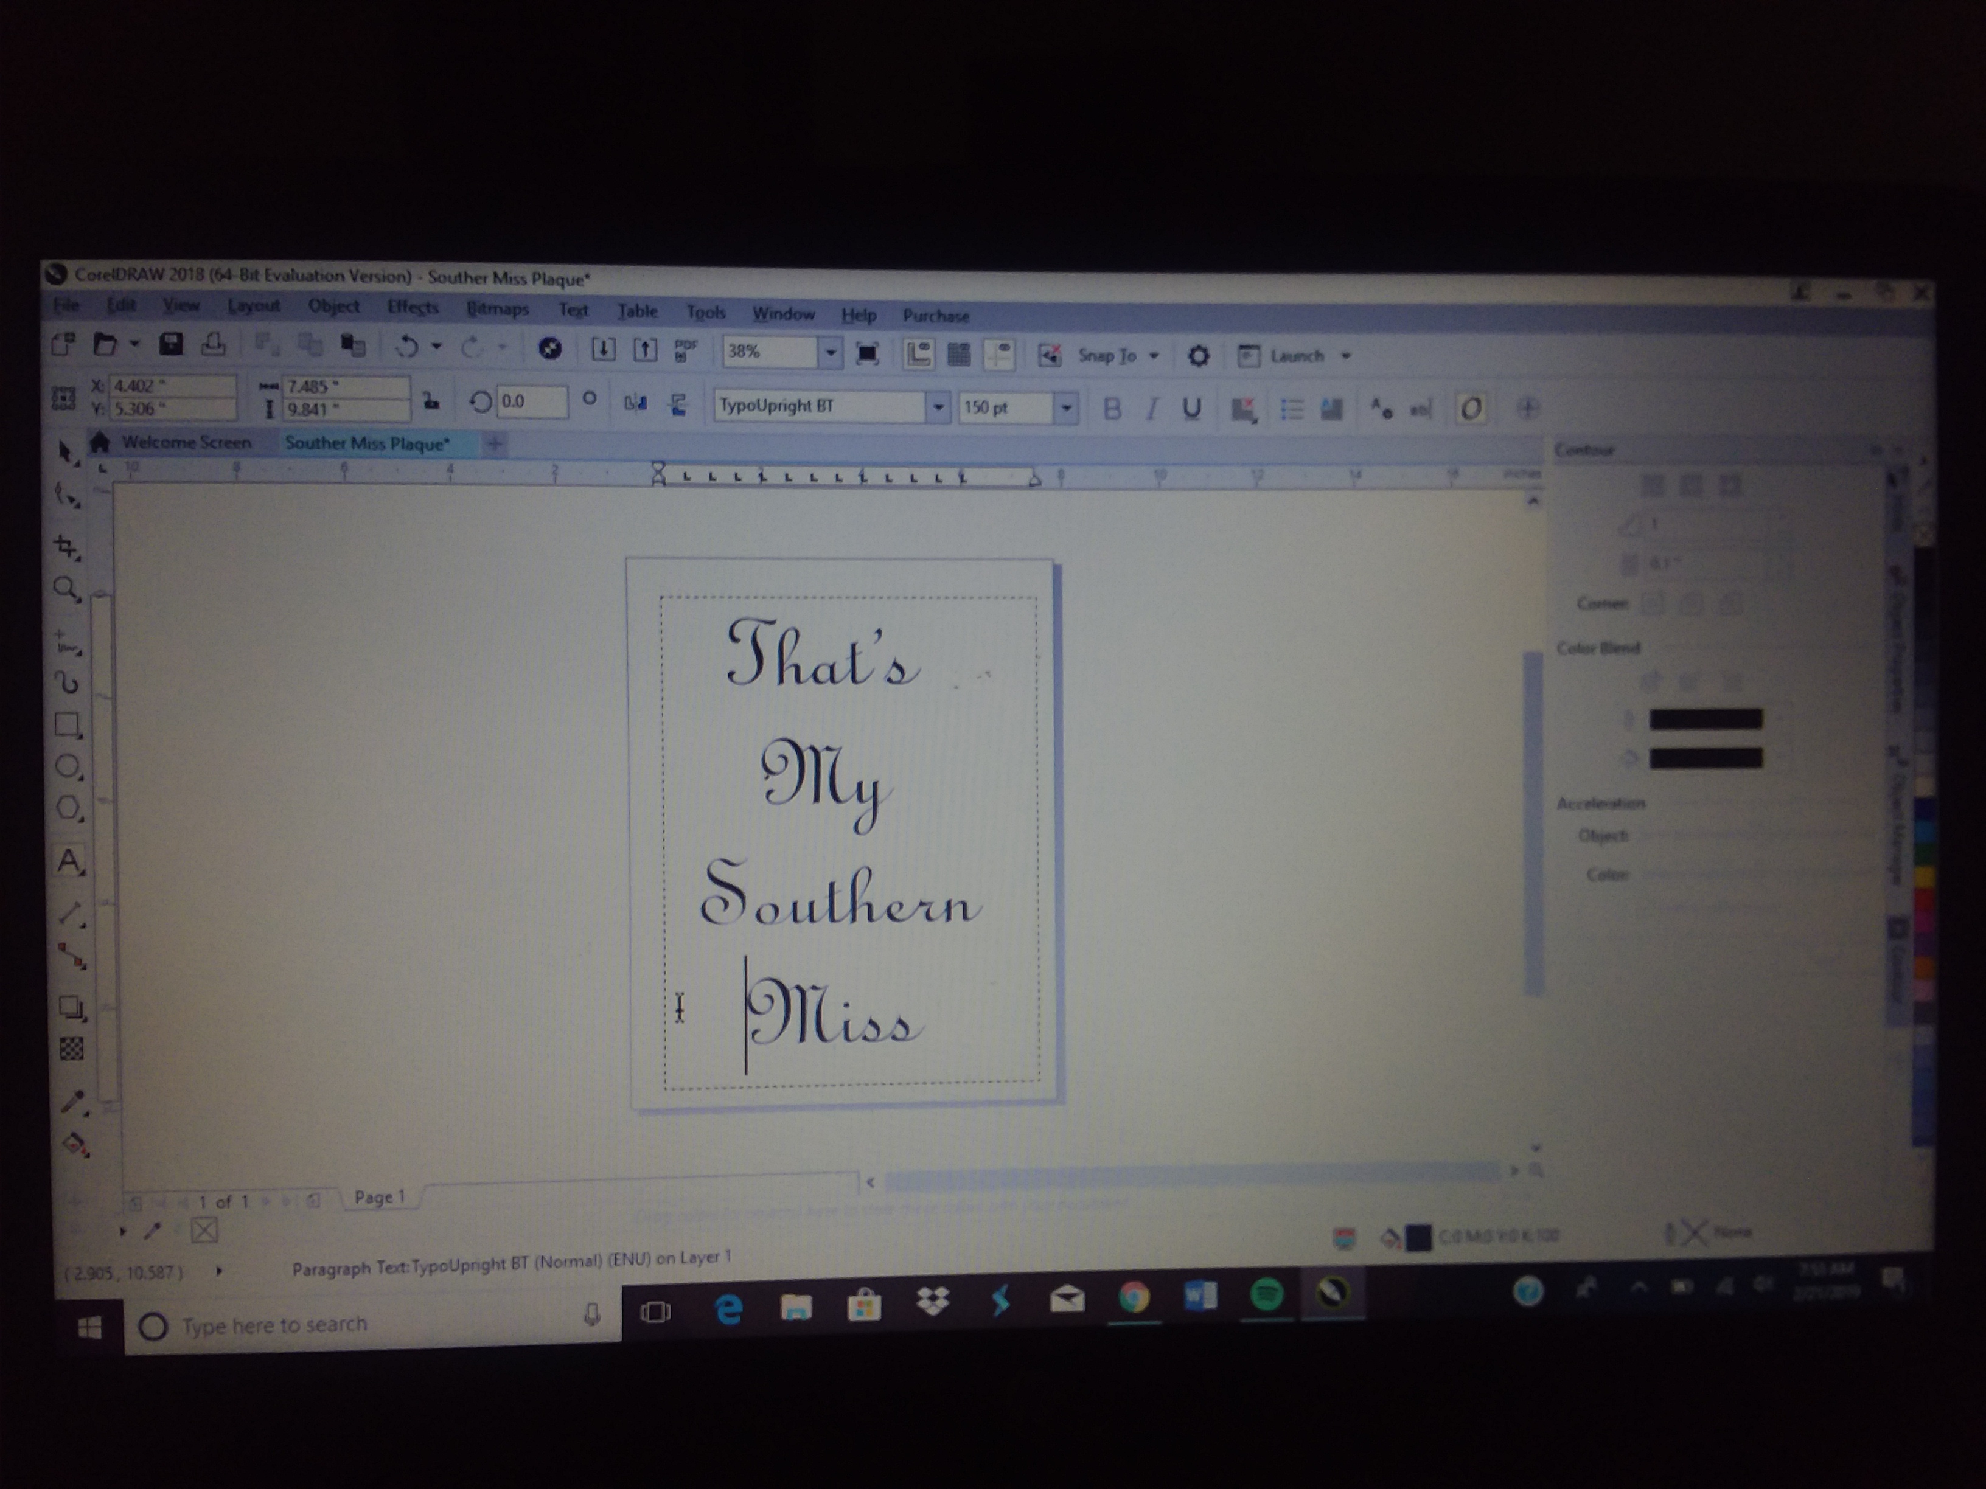Select the Color Eyedropper tool
Screen dimensions: 1986x1489
74,1102
